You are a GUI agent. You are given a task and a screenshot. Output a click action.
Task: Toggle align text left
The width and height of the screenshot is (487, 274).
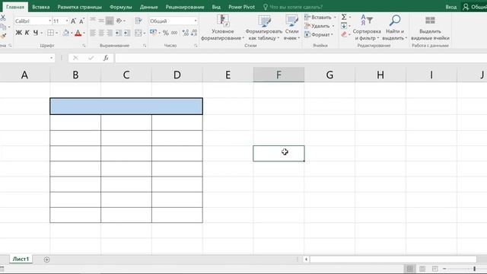pos(93,33)
